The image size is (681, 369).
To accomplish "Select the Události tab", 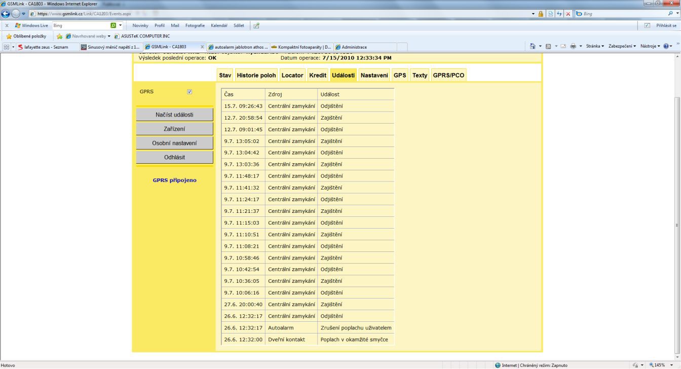I will tap(344, 75).
